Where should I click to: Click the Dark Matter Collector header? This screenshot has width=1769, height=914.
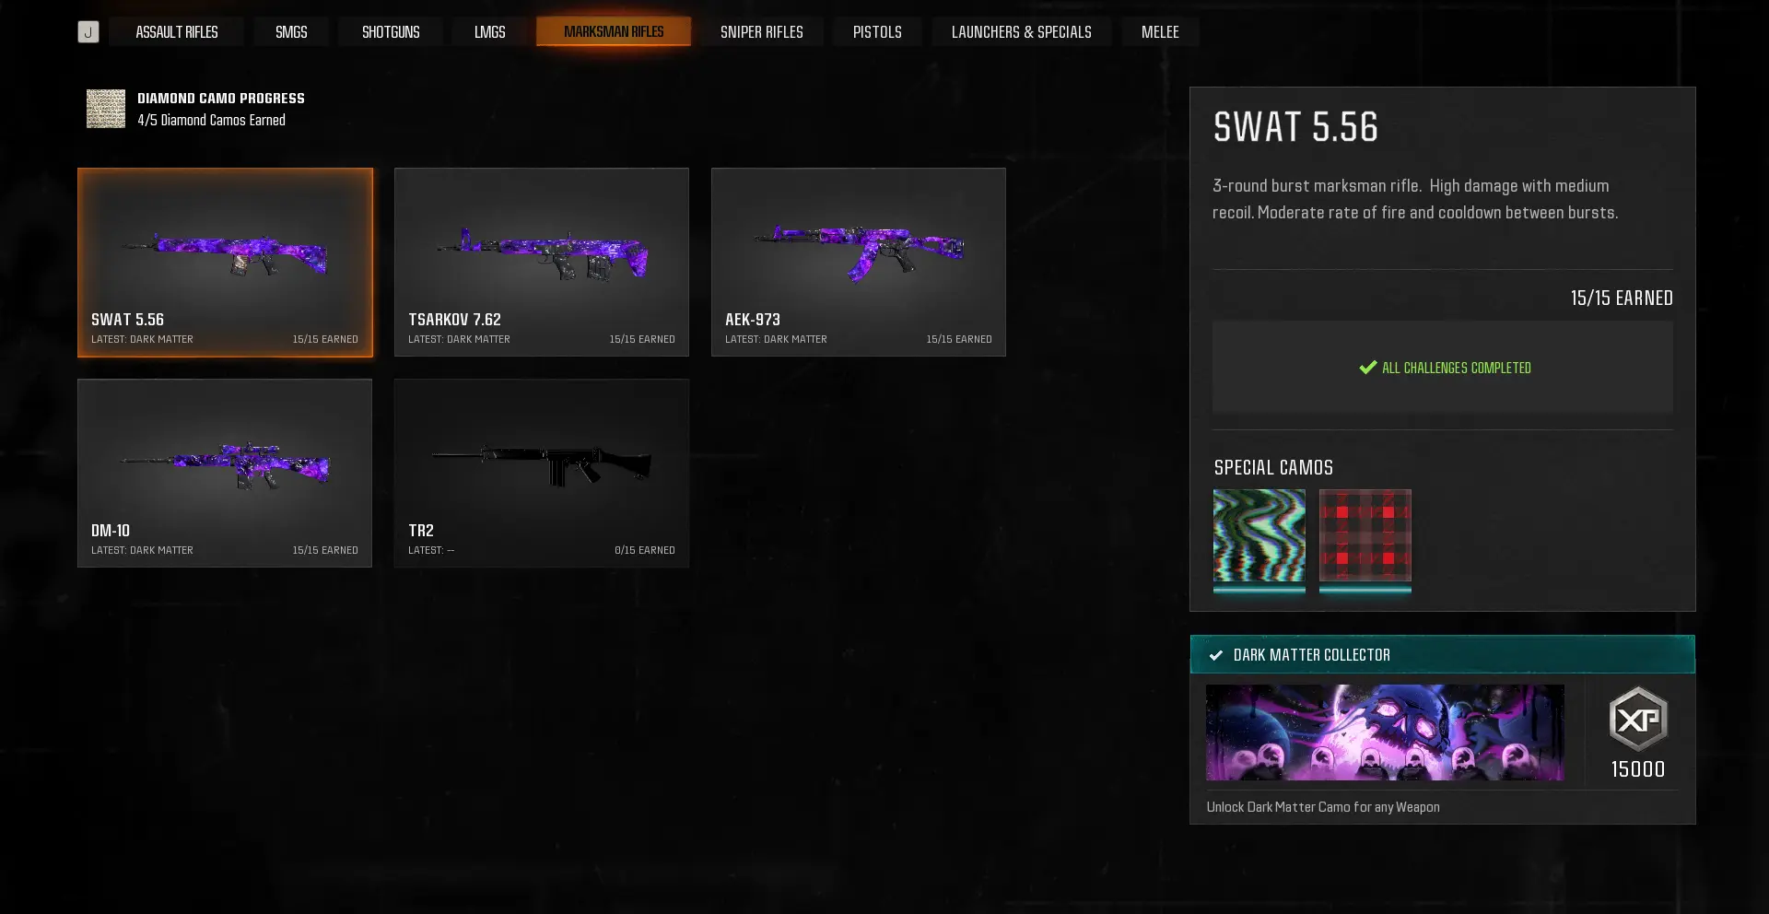(1443, 655)
